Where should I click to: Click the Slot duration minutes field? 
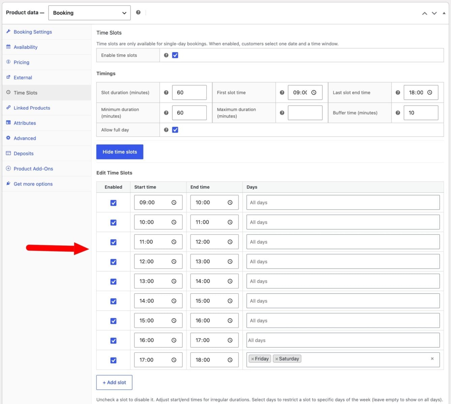point(189,93)
